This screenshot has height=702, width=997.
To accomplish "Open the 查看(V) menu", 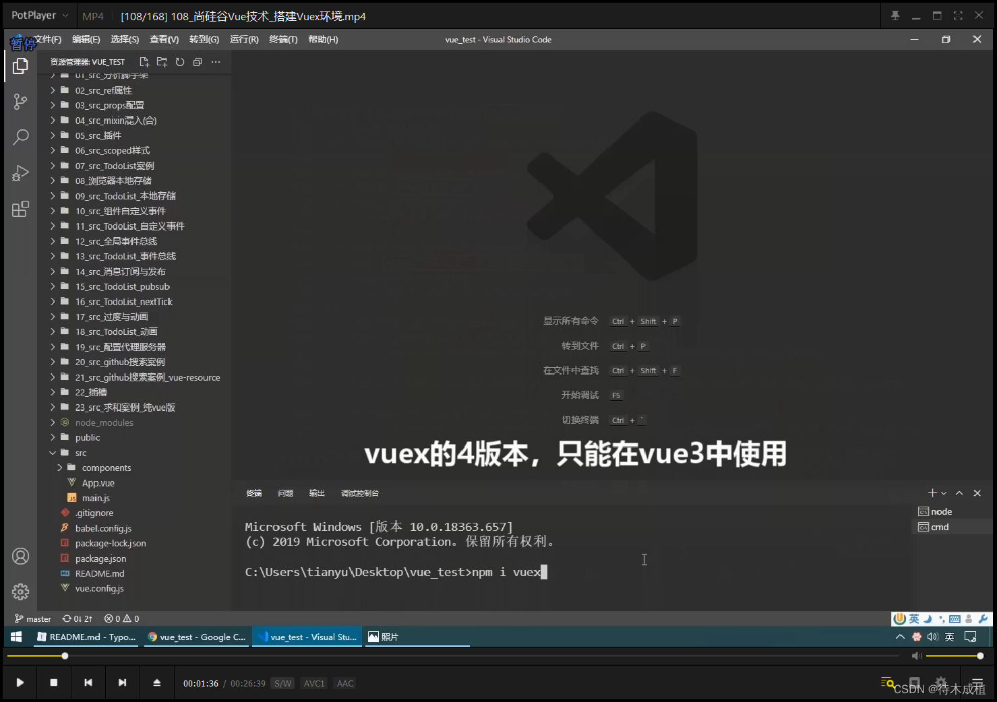I will point(164,39).
